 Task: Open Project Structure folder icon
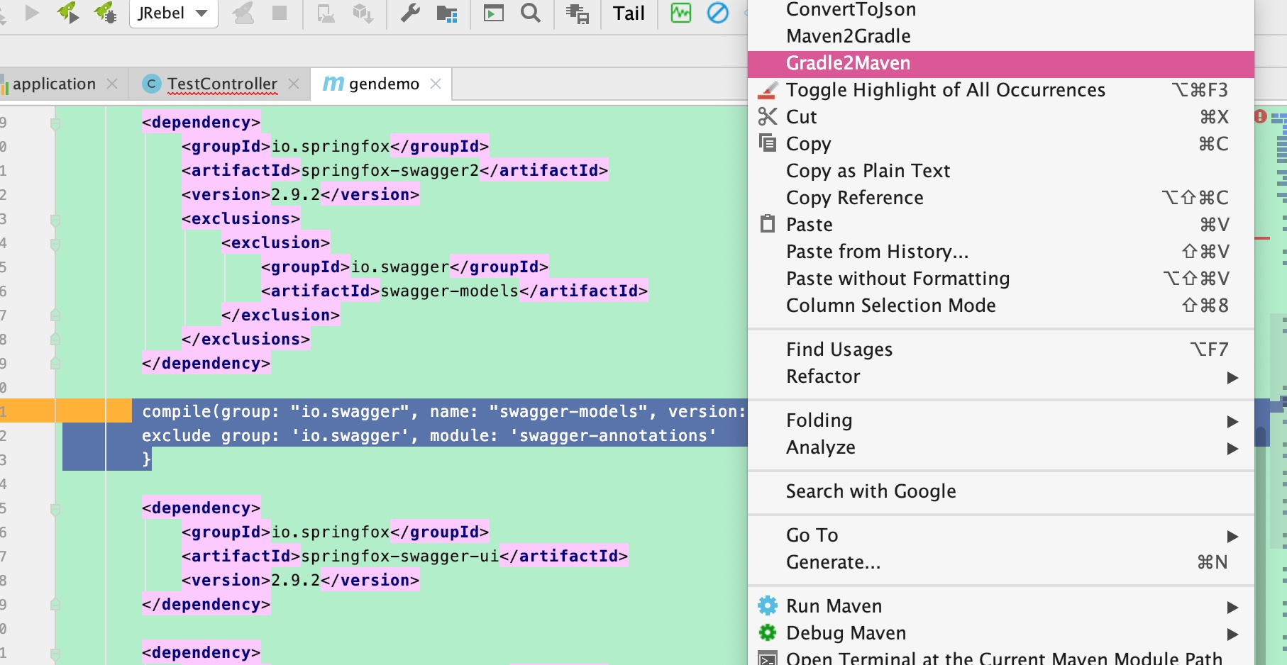click(447, 13)
